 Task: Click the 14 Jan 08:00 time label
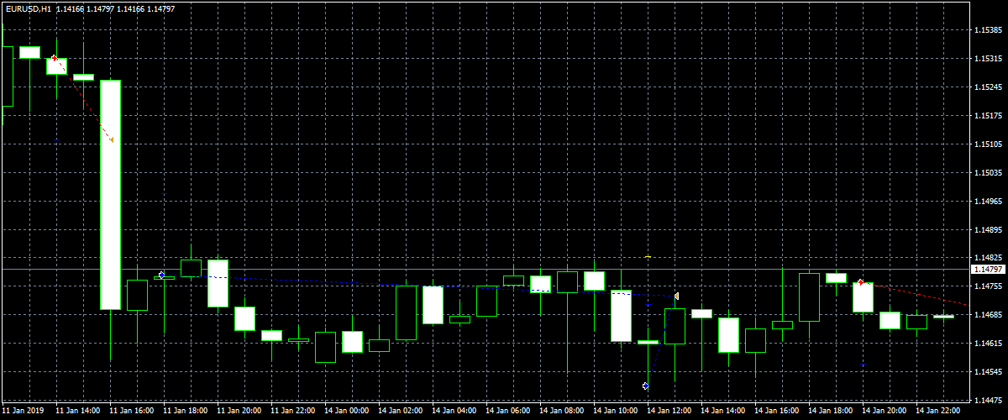point(562,412)
